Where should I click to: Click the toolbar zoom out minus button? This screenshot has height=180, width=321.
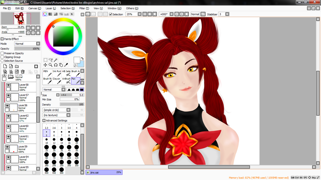(145, 14)
